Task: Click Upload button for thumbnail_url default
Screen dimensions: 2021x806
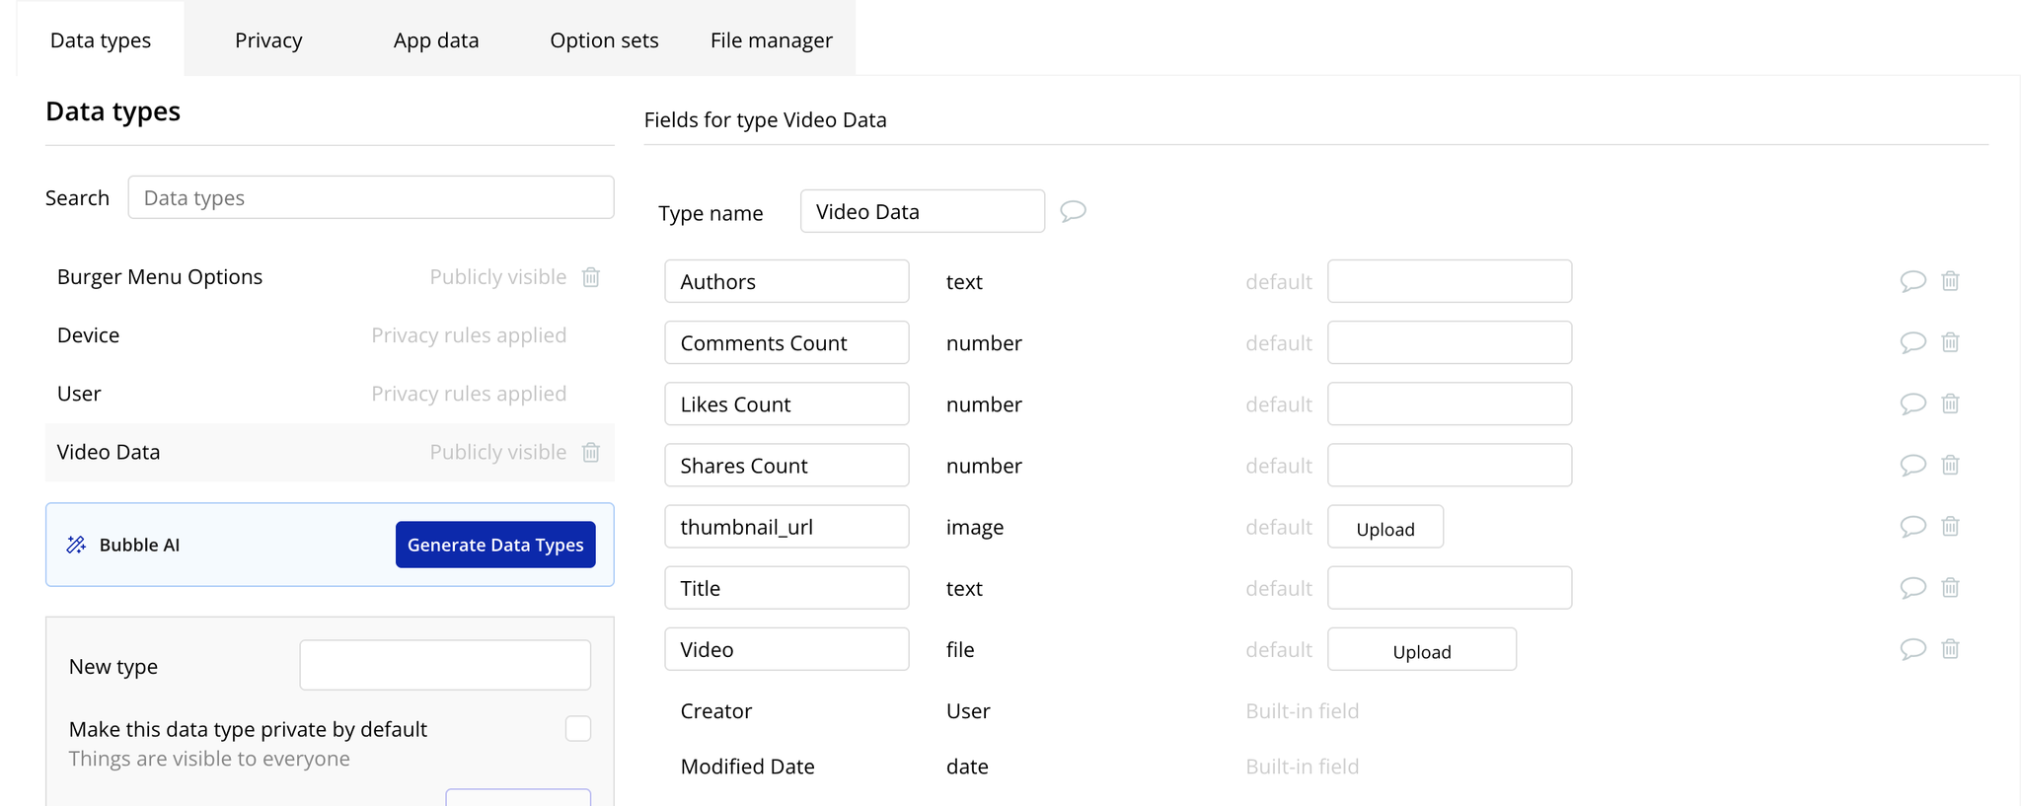Action: 1385,528
